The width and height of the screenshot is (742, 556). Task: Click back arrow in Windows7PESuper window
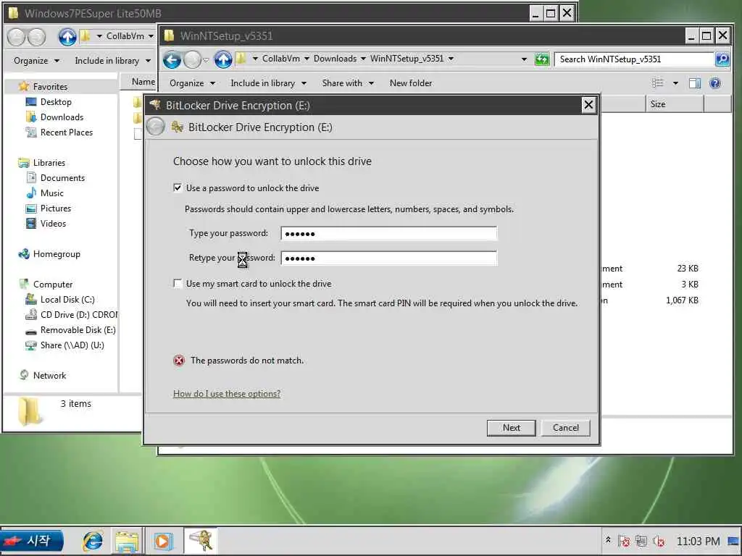click(x=16, y=37)
